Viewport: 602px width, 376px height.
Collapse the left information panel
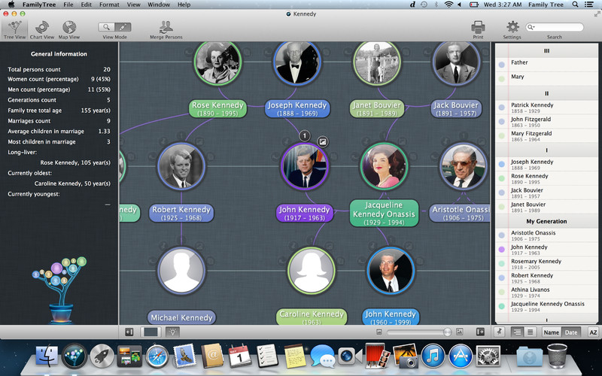tap(129, 332)
